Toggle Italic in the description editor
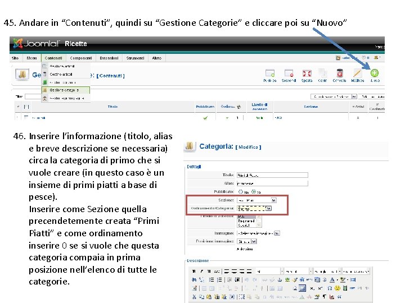 [x=201, y=272]
